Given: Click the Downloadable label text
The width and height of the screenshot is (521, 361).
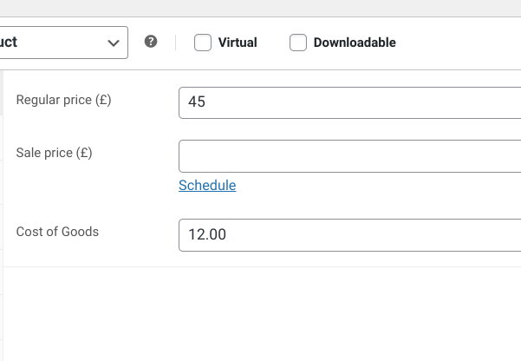Looking at the screenshot, I should (x=355, y=43).
